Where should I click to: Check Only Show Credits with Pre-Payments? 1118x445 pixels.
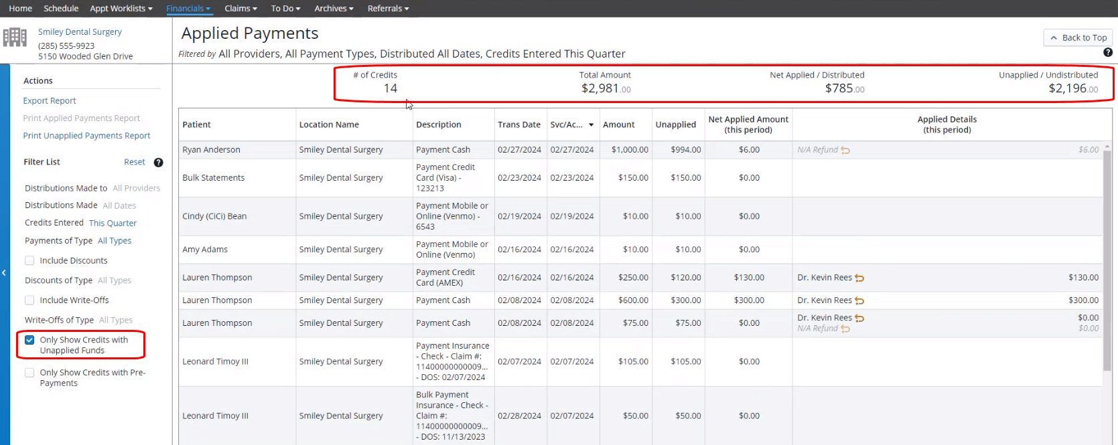pos(29,373)
